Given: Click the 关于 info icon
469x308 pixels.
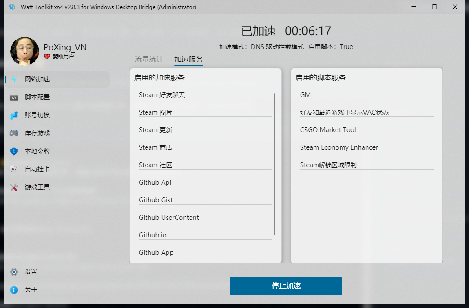Looking at the screenshot, I should (x=14, y=290).
